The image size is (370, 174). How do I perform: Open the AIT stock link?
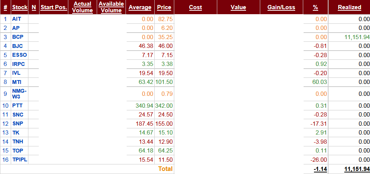[17, 19]
